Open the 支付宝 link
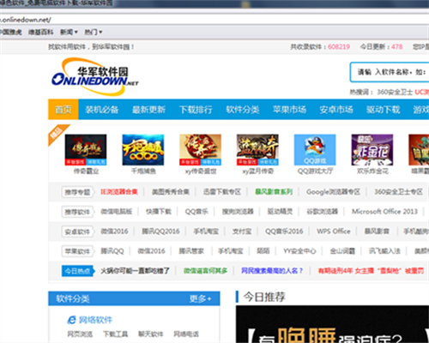Image resolution: width=429 pixels, height=343 pixels. [242, 232]
